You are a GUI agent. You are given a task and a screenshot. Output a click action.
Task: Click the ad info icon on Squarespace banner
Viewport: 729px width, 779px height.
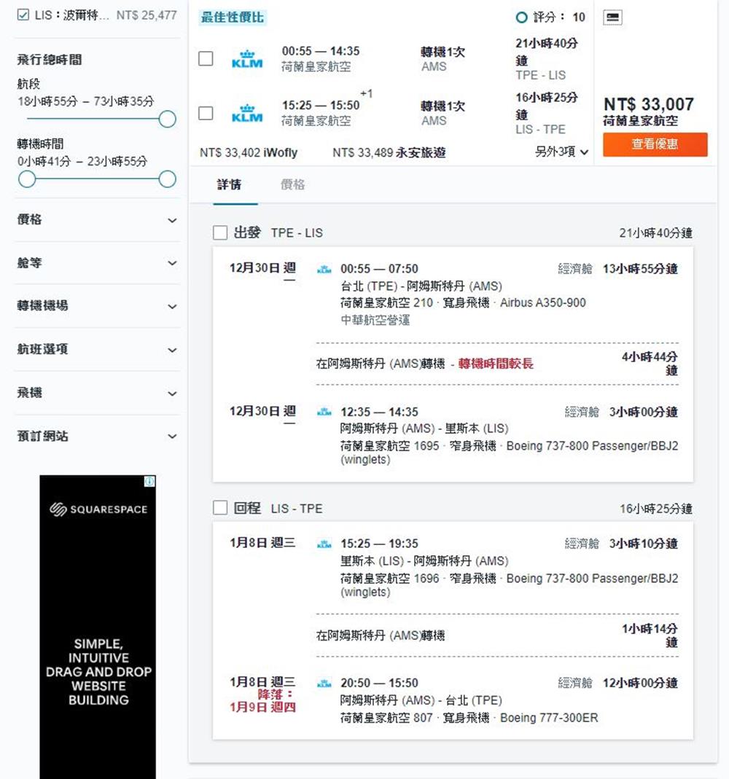[149, 482]
